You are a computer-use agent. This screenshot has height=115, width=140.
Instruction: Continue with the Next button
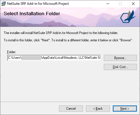125,109
